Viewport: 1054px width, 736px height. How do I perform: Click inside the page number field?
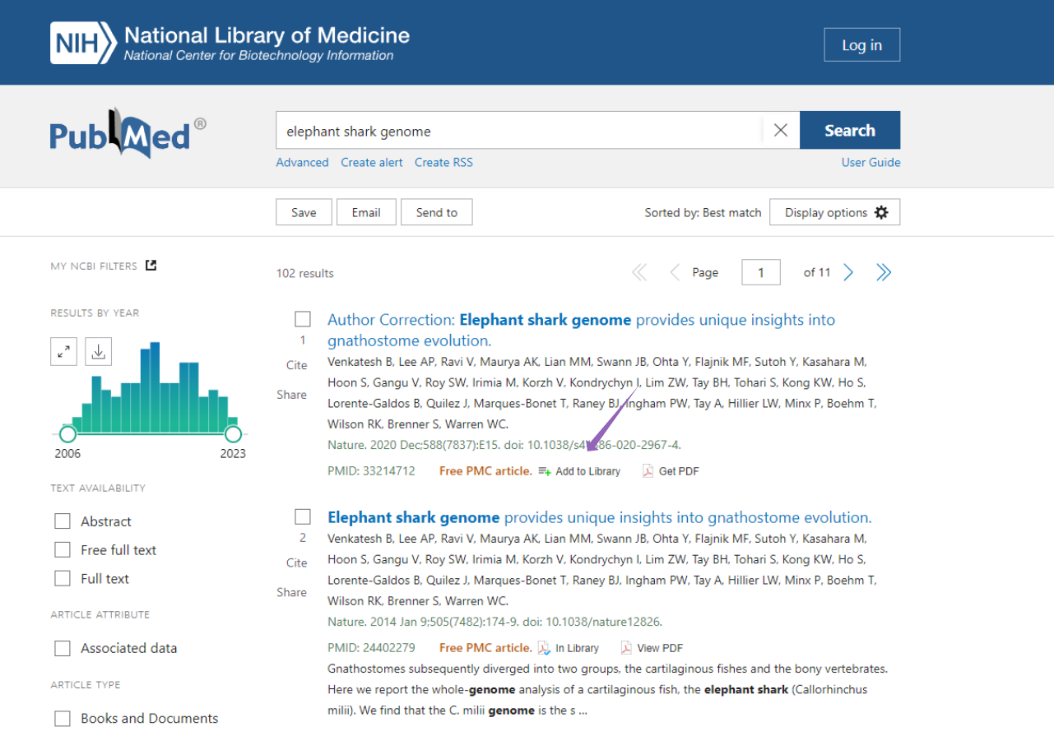760,271
